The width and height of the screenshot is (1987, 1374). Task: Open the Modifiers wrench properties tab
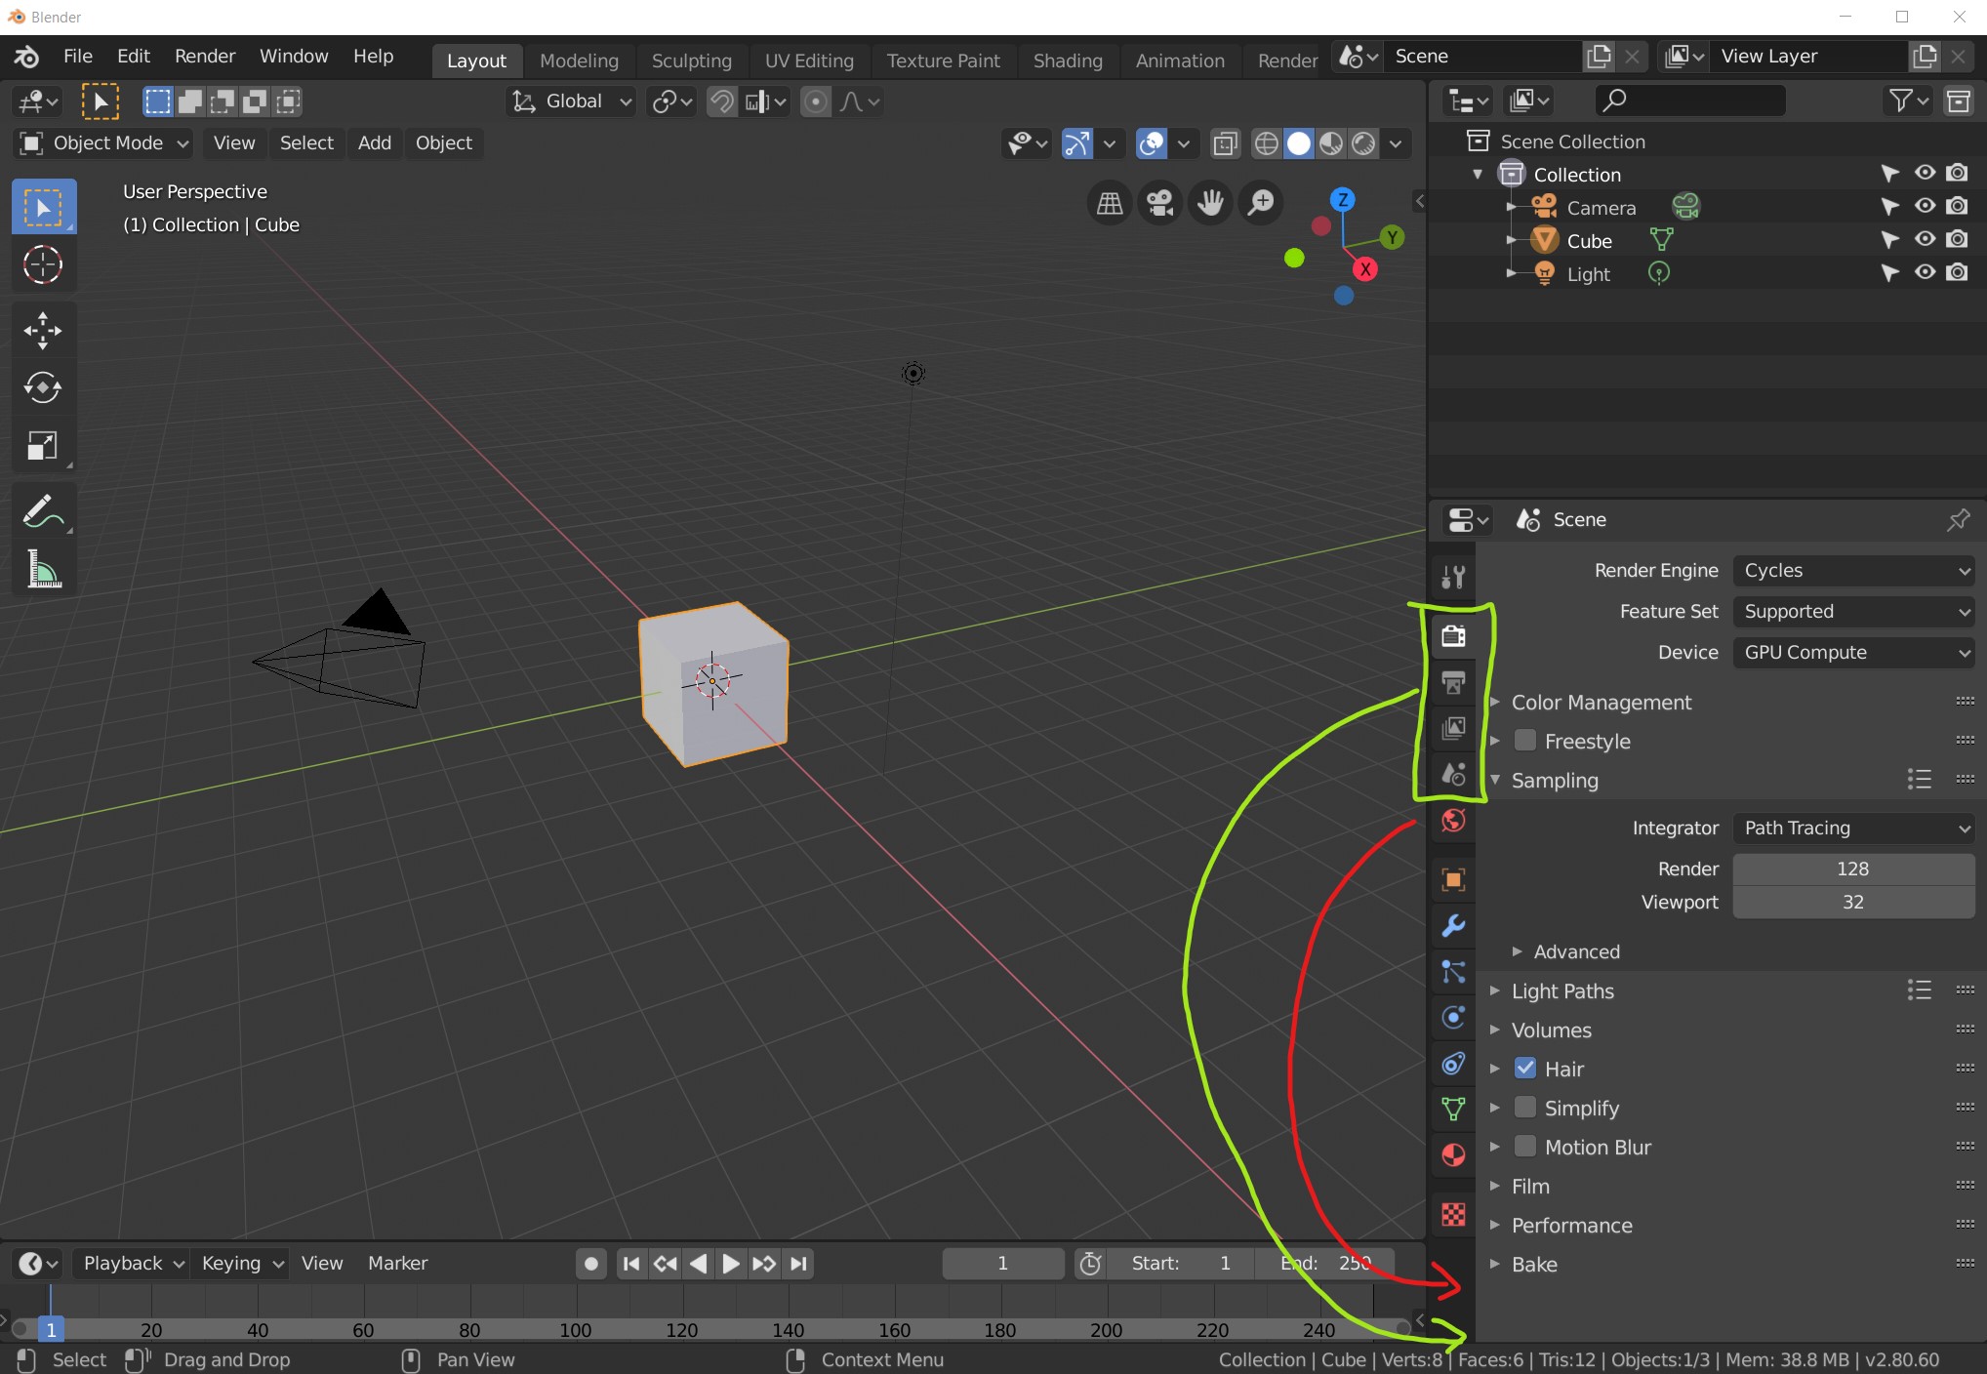coord(1453,925)
